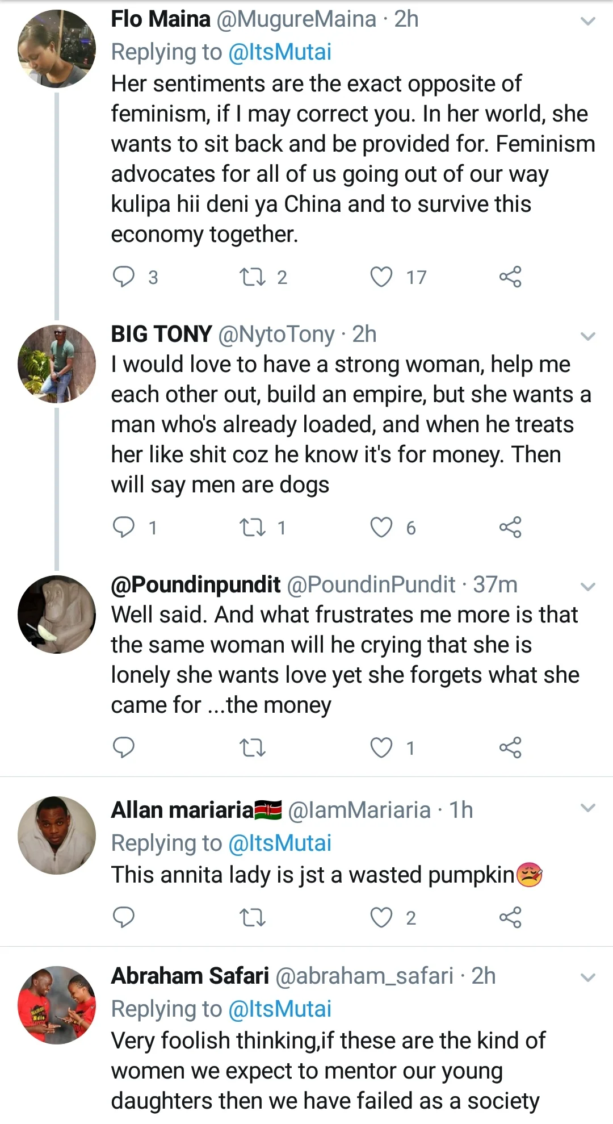Viewport: 613px width, 1124px height.
Task: Open BIG TONY's profile name
Action: click(161, 334)
